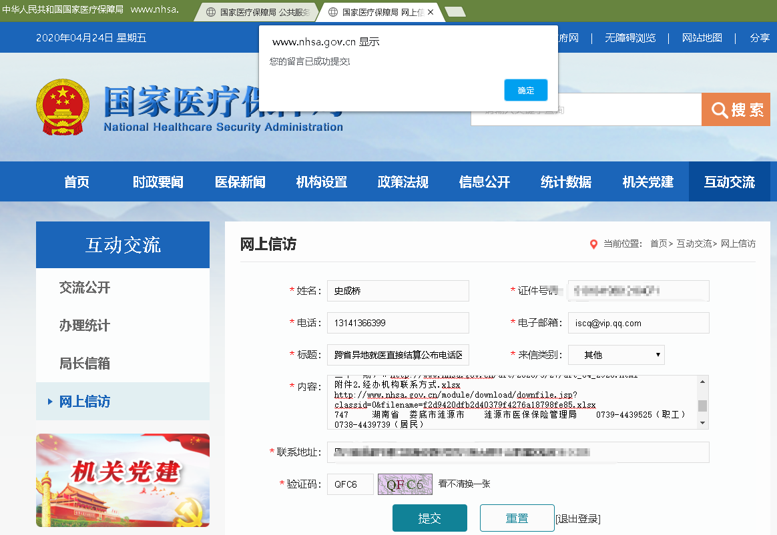Click the 机关党建 banner image

[123, 480]
